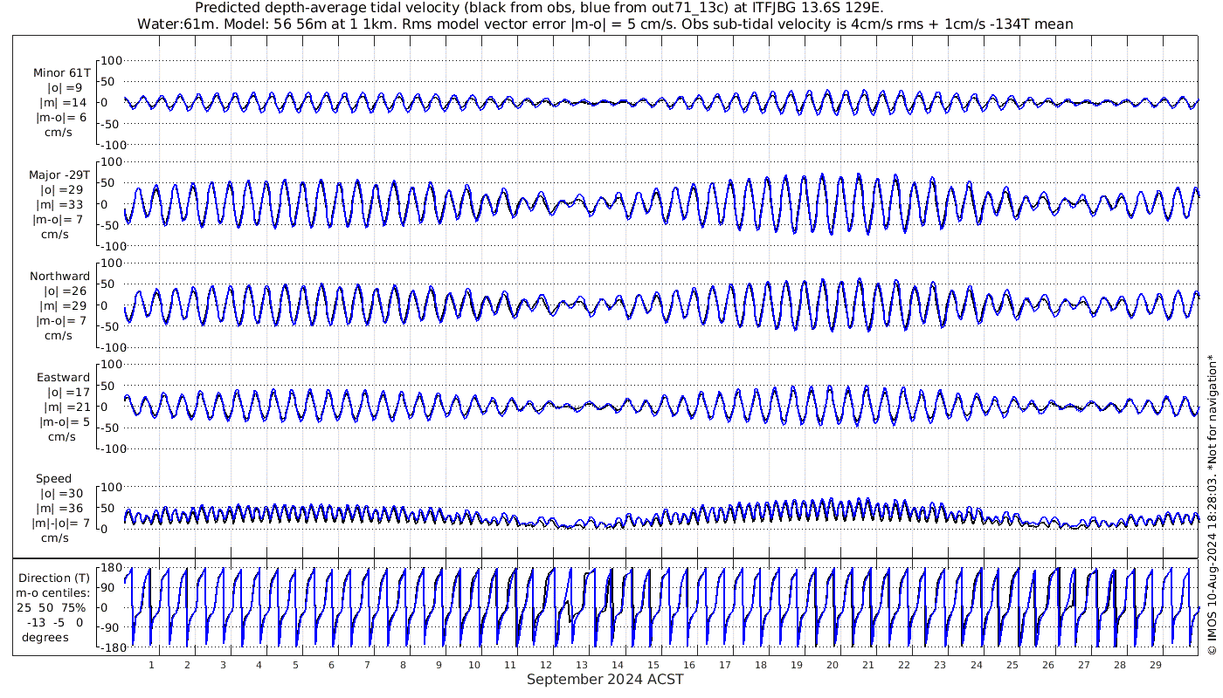
Task: Click the '|m| =33' value in Major panel
Action: coord(62,204)
